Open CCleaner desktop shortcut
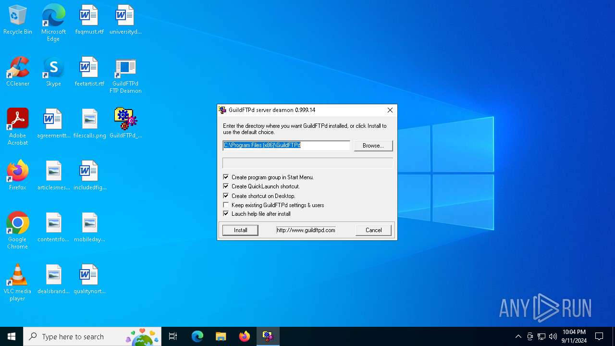Viewport: 615px width, 346px height. point(18,72)
